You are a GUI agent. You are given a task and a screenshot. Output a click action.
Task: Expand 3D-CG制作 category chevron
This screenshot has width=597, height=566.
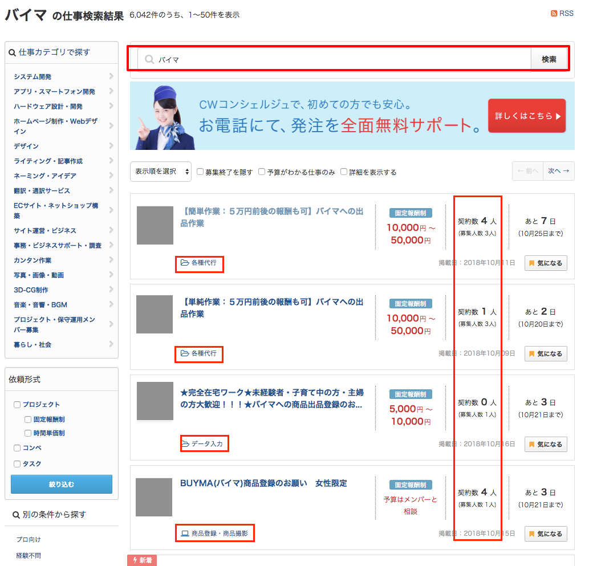coord(111,290)
